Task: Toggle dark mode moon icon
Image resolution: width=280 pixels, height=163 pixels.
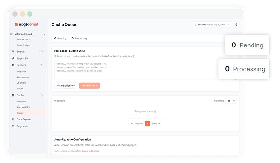Action: 236,25
